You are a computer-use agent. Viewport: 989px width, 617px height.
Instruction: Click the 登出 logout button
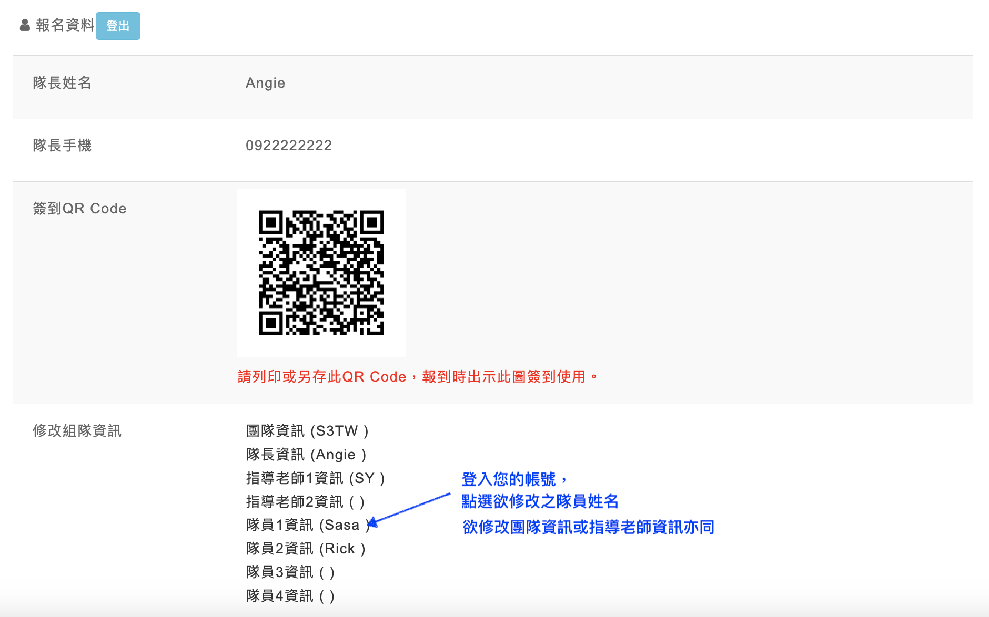coord(118,26)
